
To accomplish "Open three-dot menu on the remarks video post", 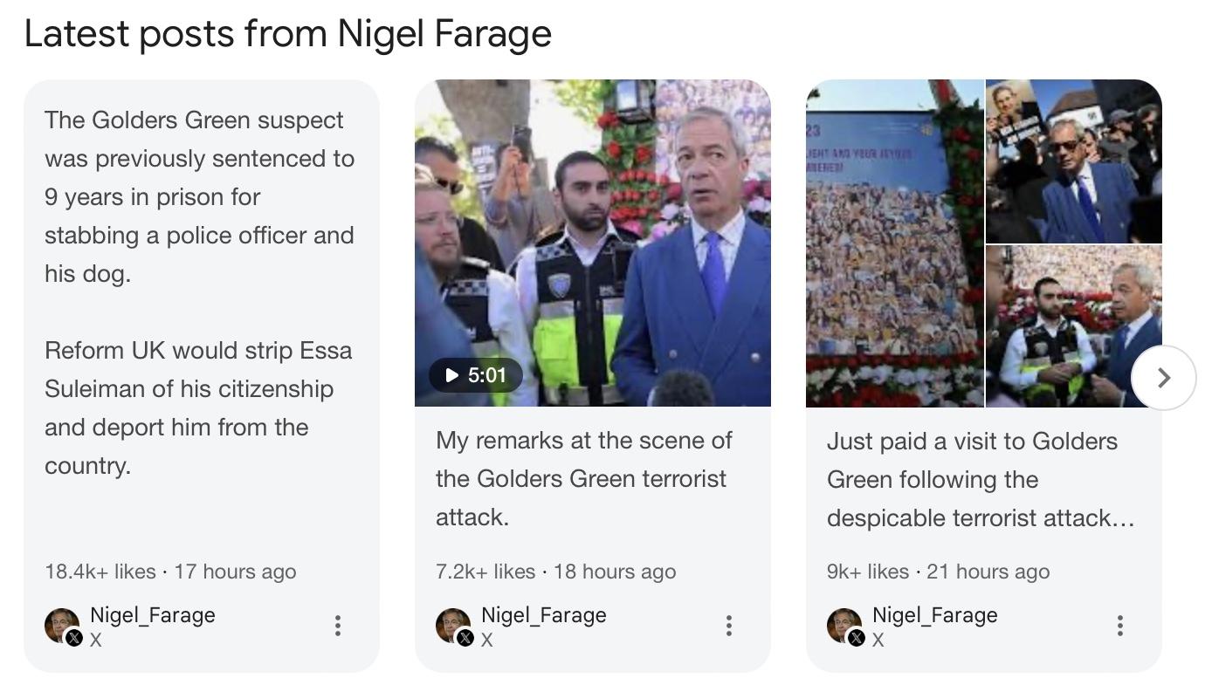I will pos(729,625).
